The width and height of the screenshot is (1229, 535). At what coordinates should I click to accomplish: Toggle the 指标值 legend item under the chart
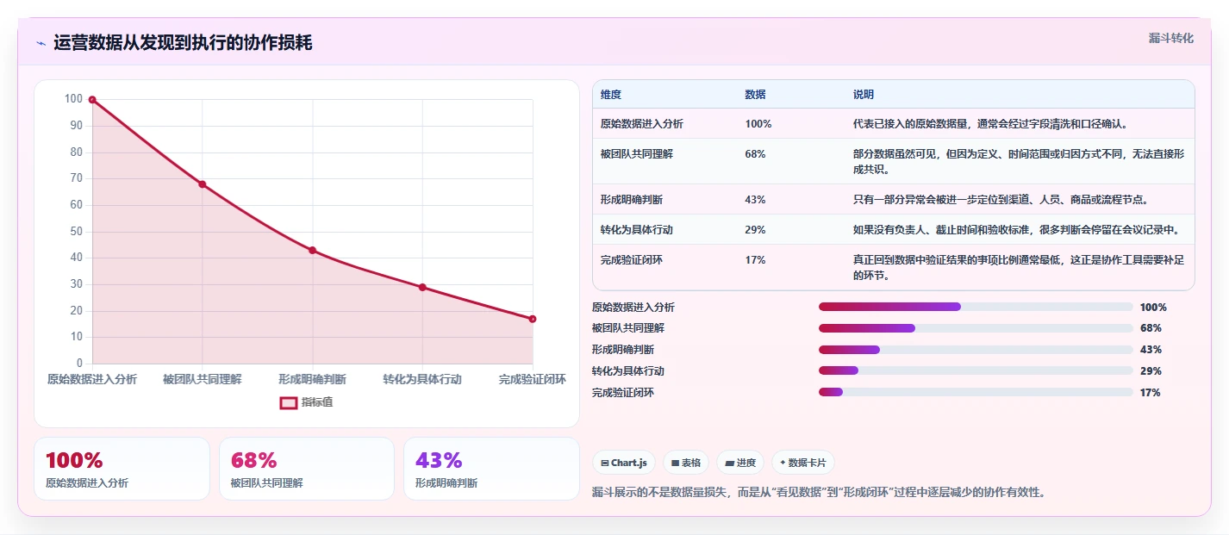(x=306, y=402)
